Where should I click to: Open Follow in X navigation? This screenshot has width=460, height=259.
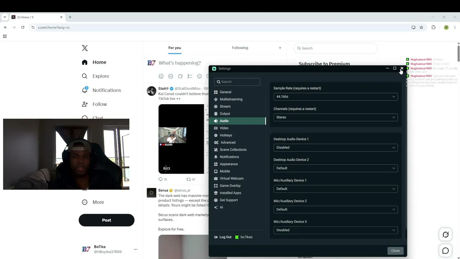point(95,104)
